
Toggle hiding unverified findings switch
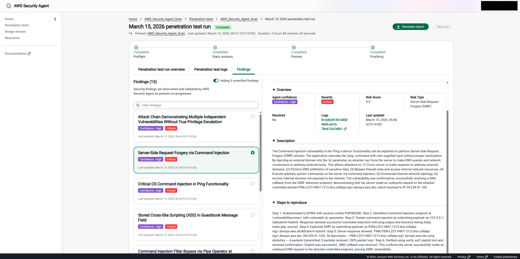click(x=216, y=81)
